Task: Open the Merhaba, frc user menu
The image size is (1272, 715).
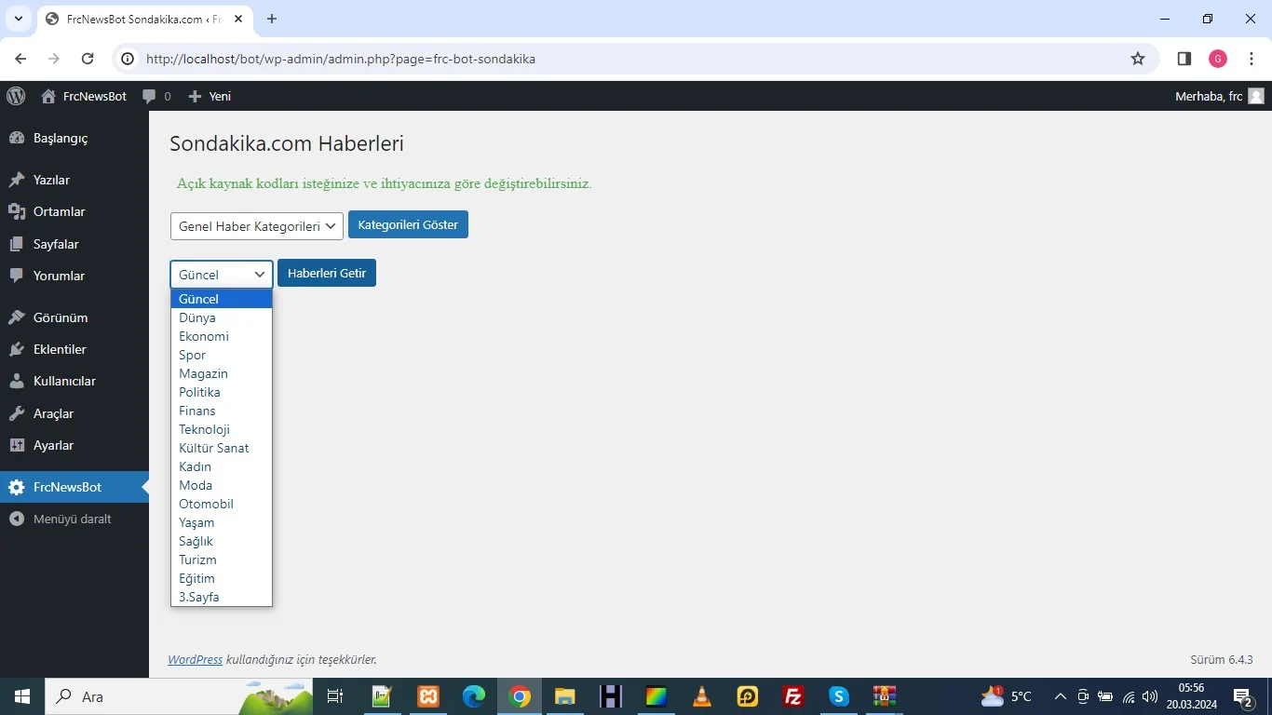Action: click(1219, 96)
